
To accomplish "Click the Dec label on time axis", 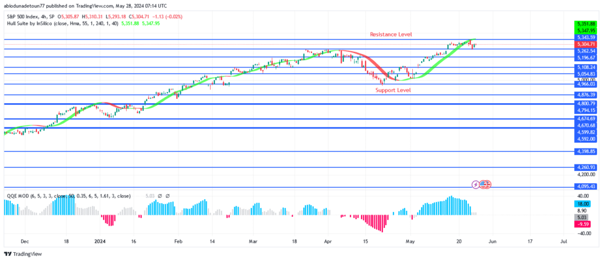I will [24, 242].
